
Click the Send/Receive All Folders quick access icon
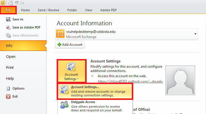[10, 3]
